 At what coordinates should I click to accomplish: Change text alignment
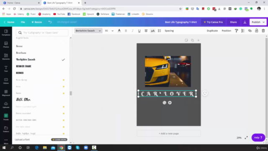pyautogui.click(x=146, y=31)
